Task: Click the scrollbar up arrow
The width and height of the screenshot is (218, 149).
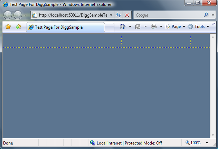Action: [213, 37]
